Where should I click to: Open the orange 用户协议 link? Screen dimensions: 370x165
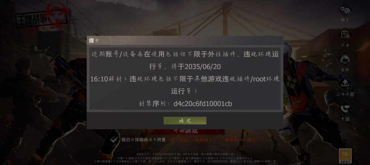click(x=180, y=140)
